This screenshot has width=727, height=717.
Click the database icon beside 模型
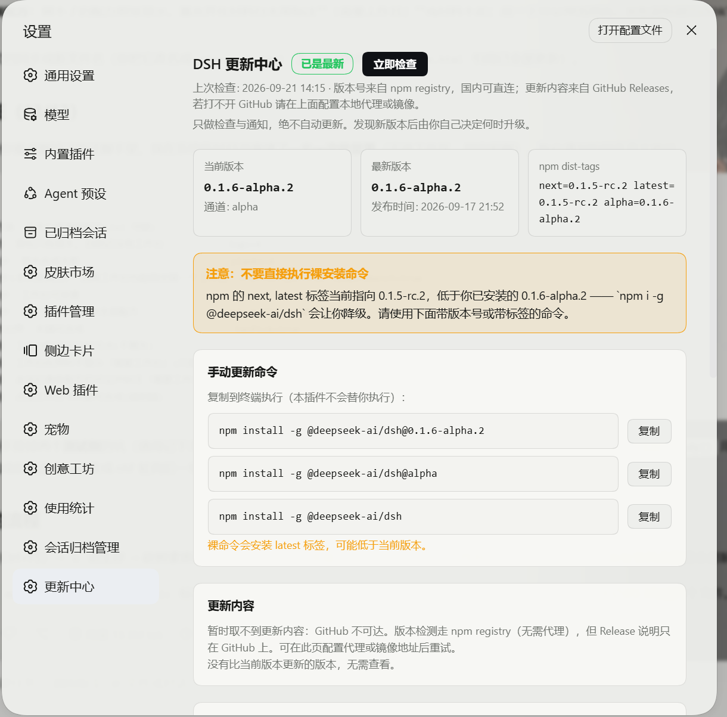pos(30,114)
